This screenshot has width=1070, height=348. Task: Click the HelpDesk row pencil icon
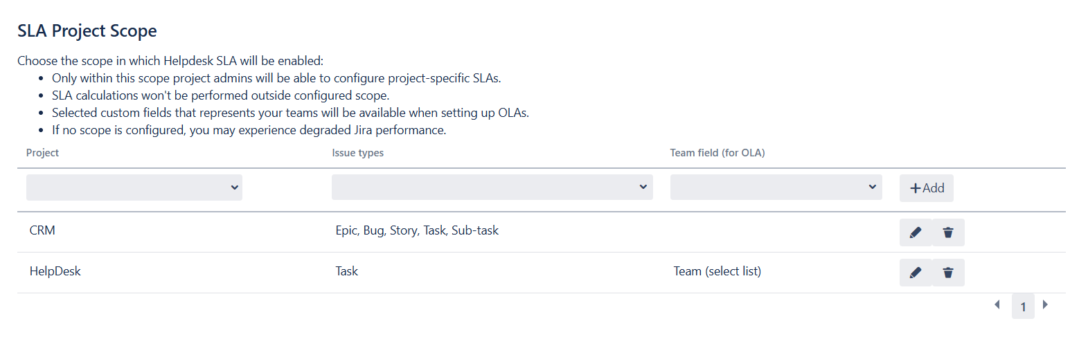[915, 273]
